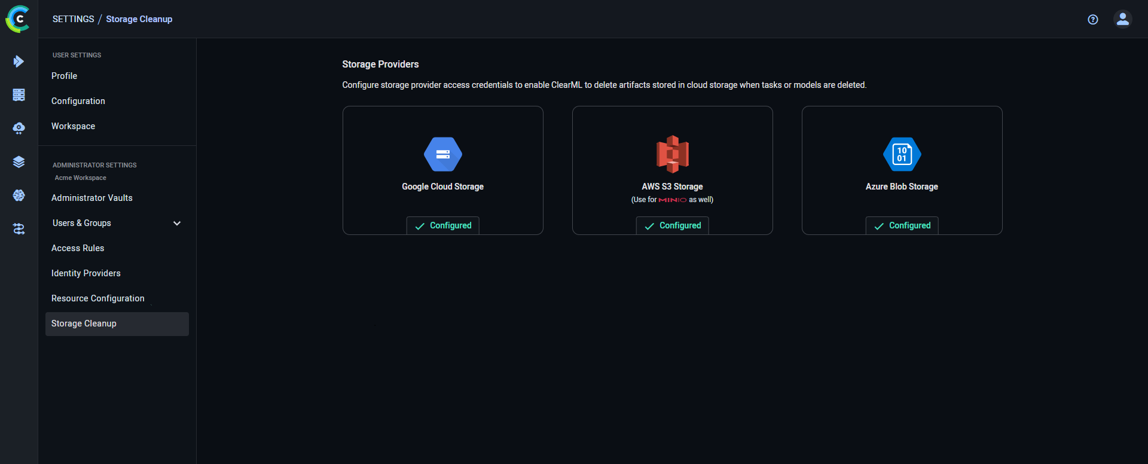Screen dimensions: 1148x464
Task: Open the brain-shaped icon in sidebar
Action: click(x=19, y=196)
